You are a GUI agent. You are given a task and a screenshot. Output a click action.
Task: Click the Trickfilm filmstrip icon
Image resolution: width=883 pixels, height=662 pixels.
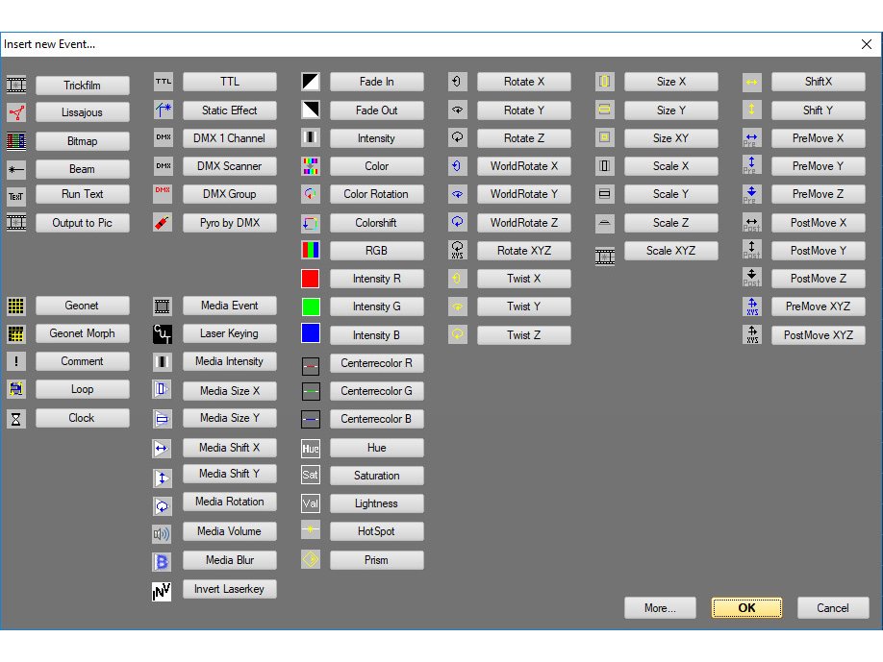coord(15,85)
